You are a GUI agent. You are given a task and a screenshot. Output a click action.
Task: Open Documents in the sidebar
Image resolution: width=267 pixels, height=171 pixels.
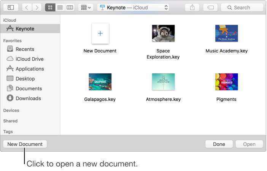[x=30, y=89]
